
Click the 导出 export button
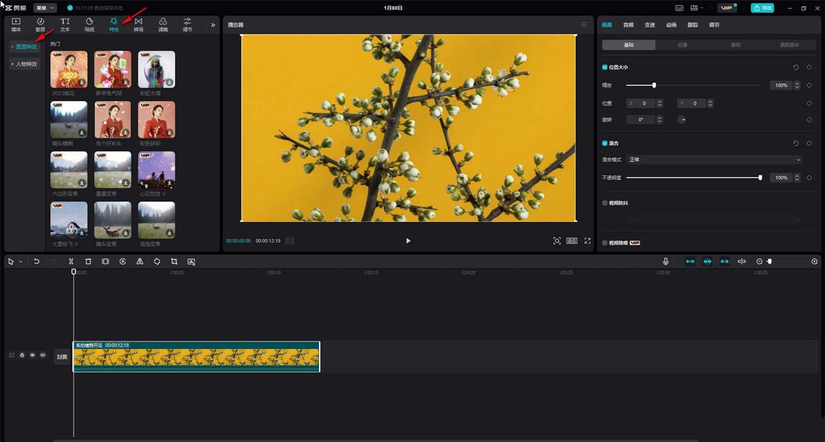762,8
